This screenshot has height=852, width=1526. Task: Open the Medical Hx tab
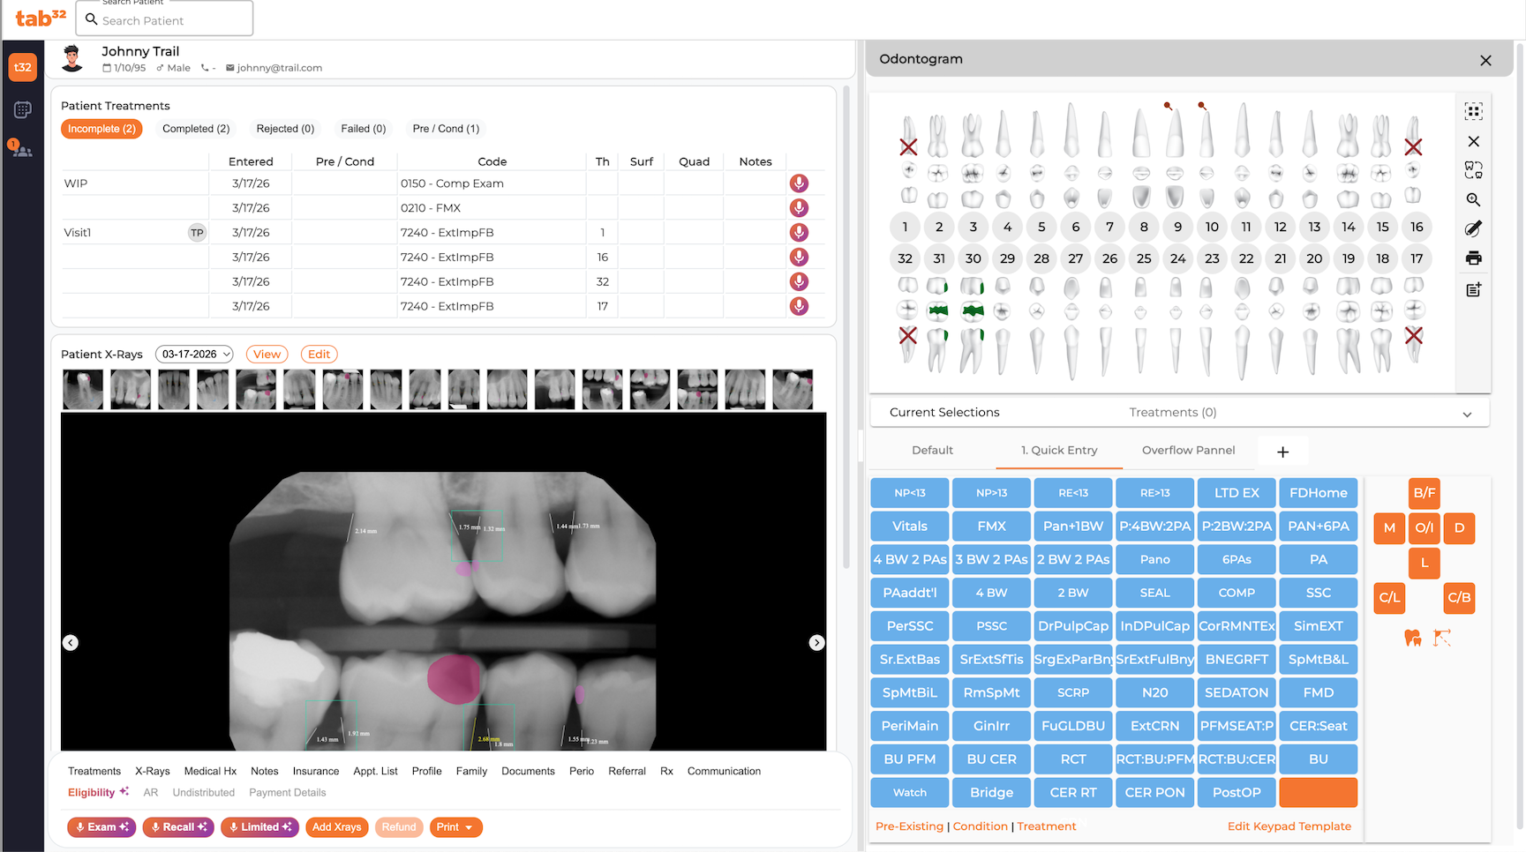(210, 771)
